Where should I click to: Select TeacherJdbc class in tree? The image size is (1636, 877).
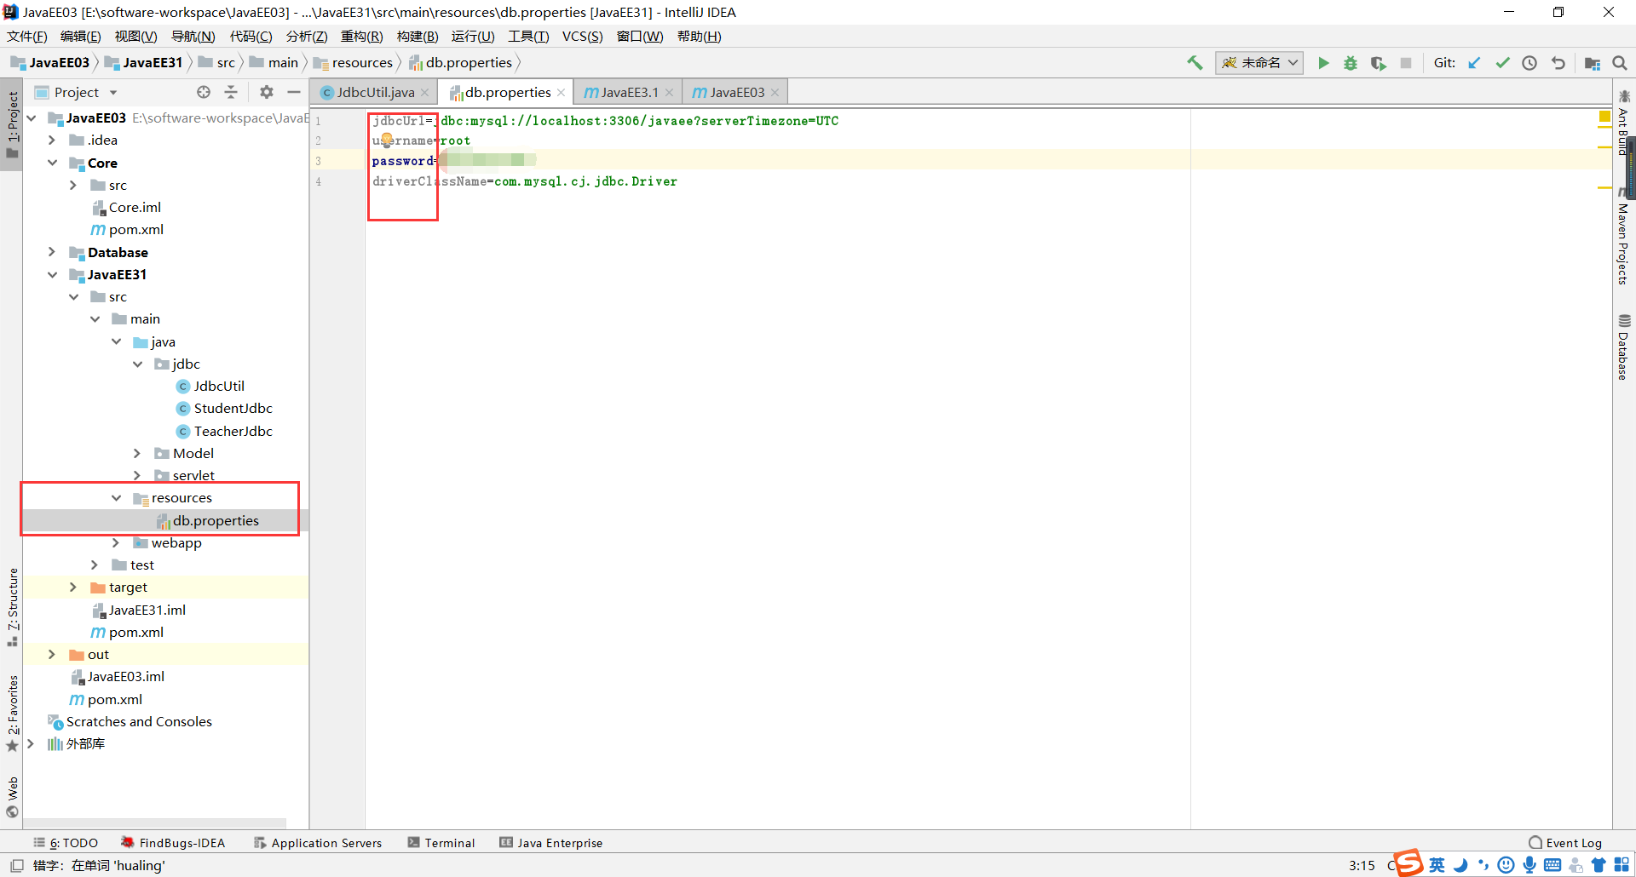[233, 431]
